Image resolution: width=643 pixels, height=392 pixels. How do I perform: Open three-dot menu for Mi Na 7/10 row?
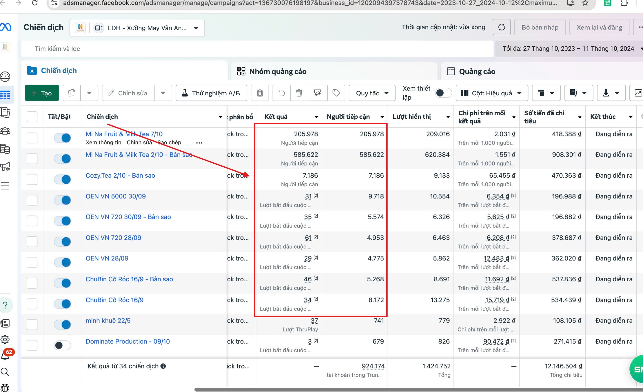(199, 143)
